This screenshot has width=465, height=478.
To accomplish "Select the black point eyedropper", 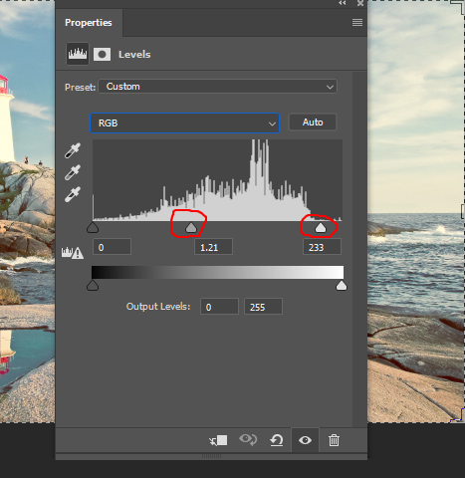I will (73, 150).
